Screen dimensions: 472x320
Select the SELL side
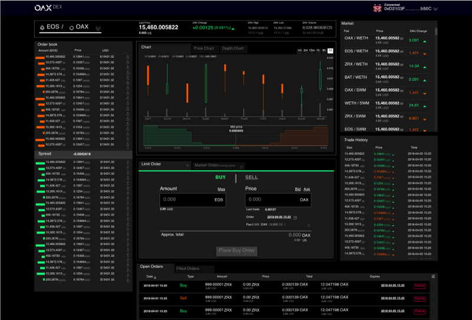[x=251, y=177]
